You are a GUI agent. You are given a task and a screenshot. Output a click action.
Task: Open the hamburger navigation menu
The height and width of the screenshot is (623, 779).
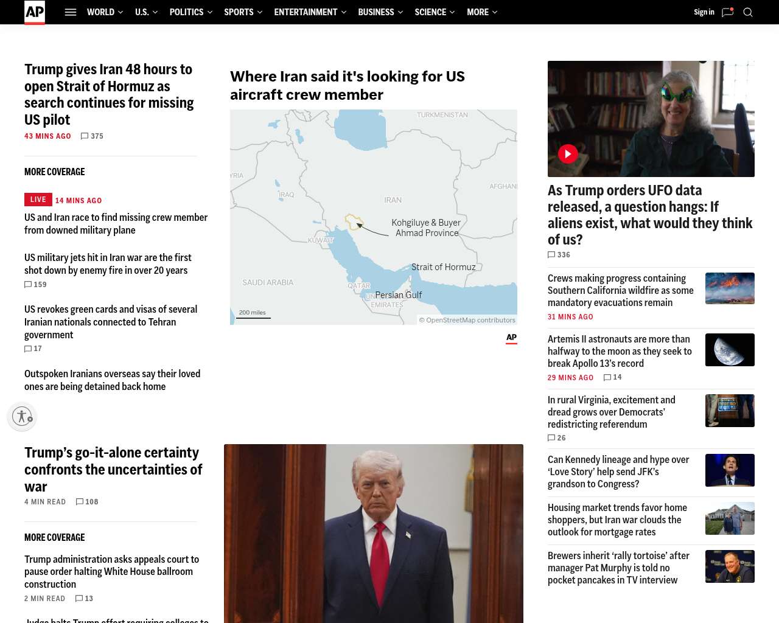[71, 12]
